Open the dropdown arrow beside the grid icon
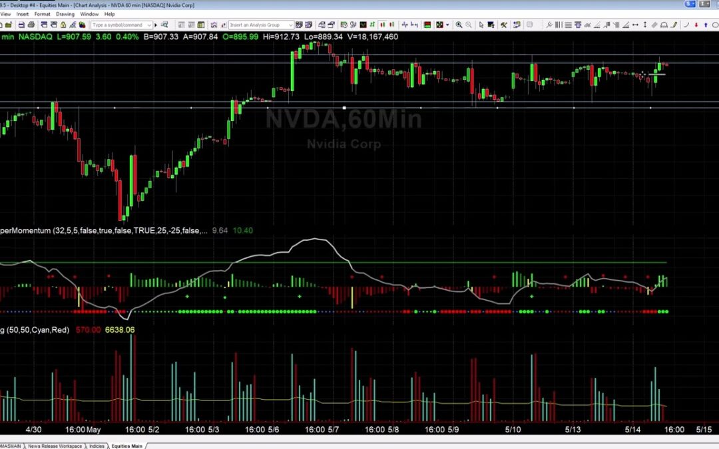The width and height of the screenshot is (719, 449). [447, 25]
